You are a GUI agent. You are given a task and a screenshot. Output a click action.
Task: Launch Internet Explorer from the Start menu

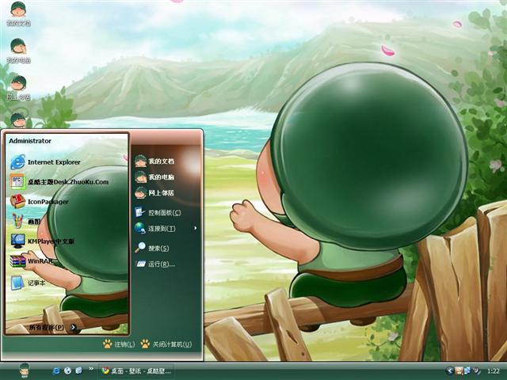[x=45, y=161]
